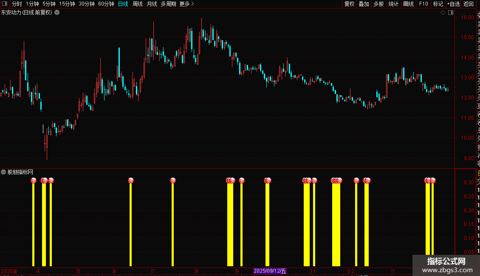Switch to 分时 intraday view
Screen dimensions: 480x276
tap(17, 4)
